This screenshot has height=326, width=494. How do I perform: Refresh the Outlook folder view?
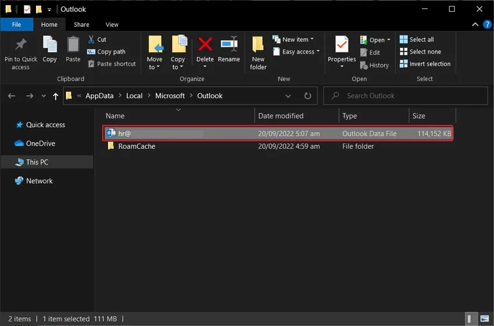click(x=308, y=96)
